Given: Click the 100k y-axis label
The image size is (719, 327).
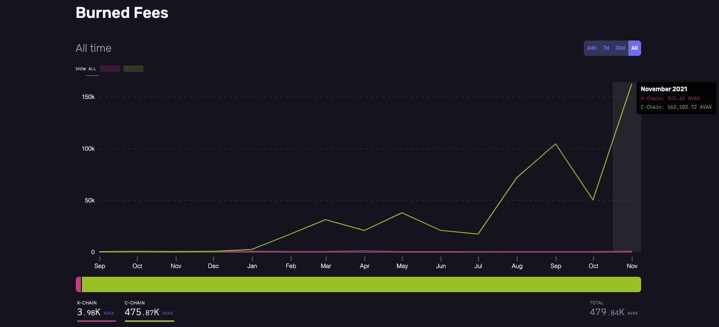Looking at the screenshot, I should point(88,149).
